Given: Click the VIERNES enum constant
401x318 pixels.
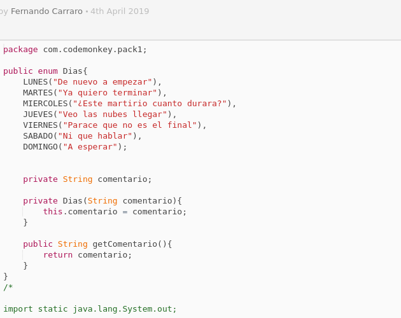Looking at the screenshot, I should pyautogui.click(x=40, y=125).
